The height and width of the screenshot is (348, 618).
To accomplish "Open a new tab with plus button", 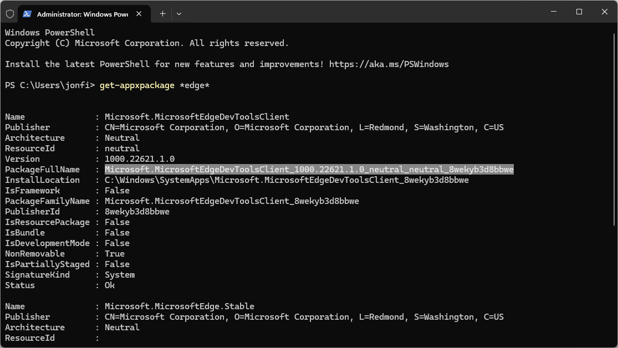I will 162,13.
